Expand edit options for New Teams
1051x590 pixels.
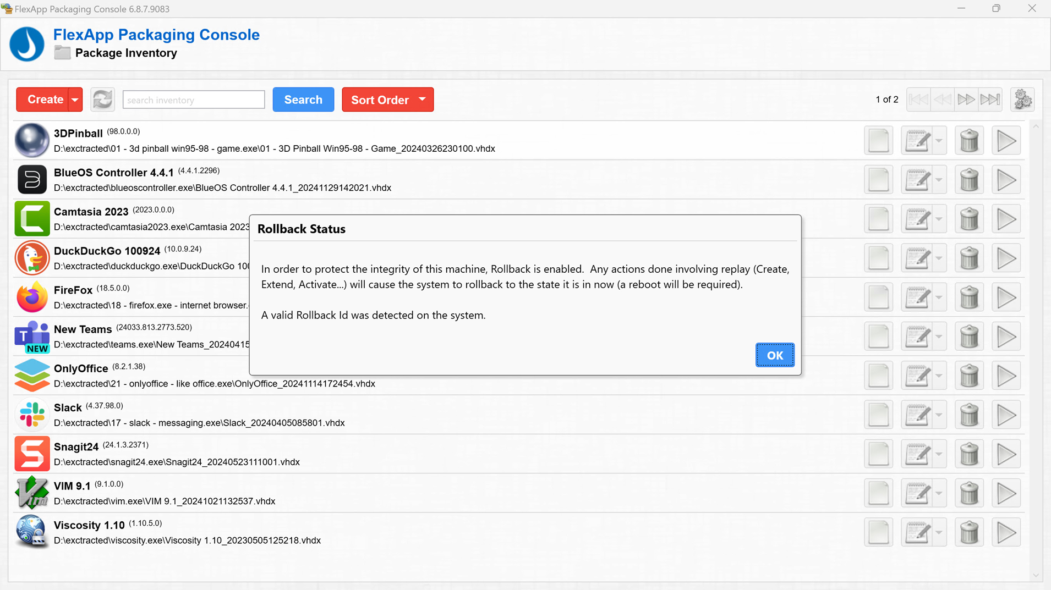point(939,337)
